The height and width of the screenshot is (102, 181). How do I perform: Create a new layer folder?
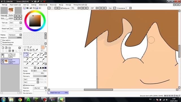(x=10, y=48)
